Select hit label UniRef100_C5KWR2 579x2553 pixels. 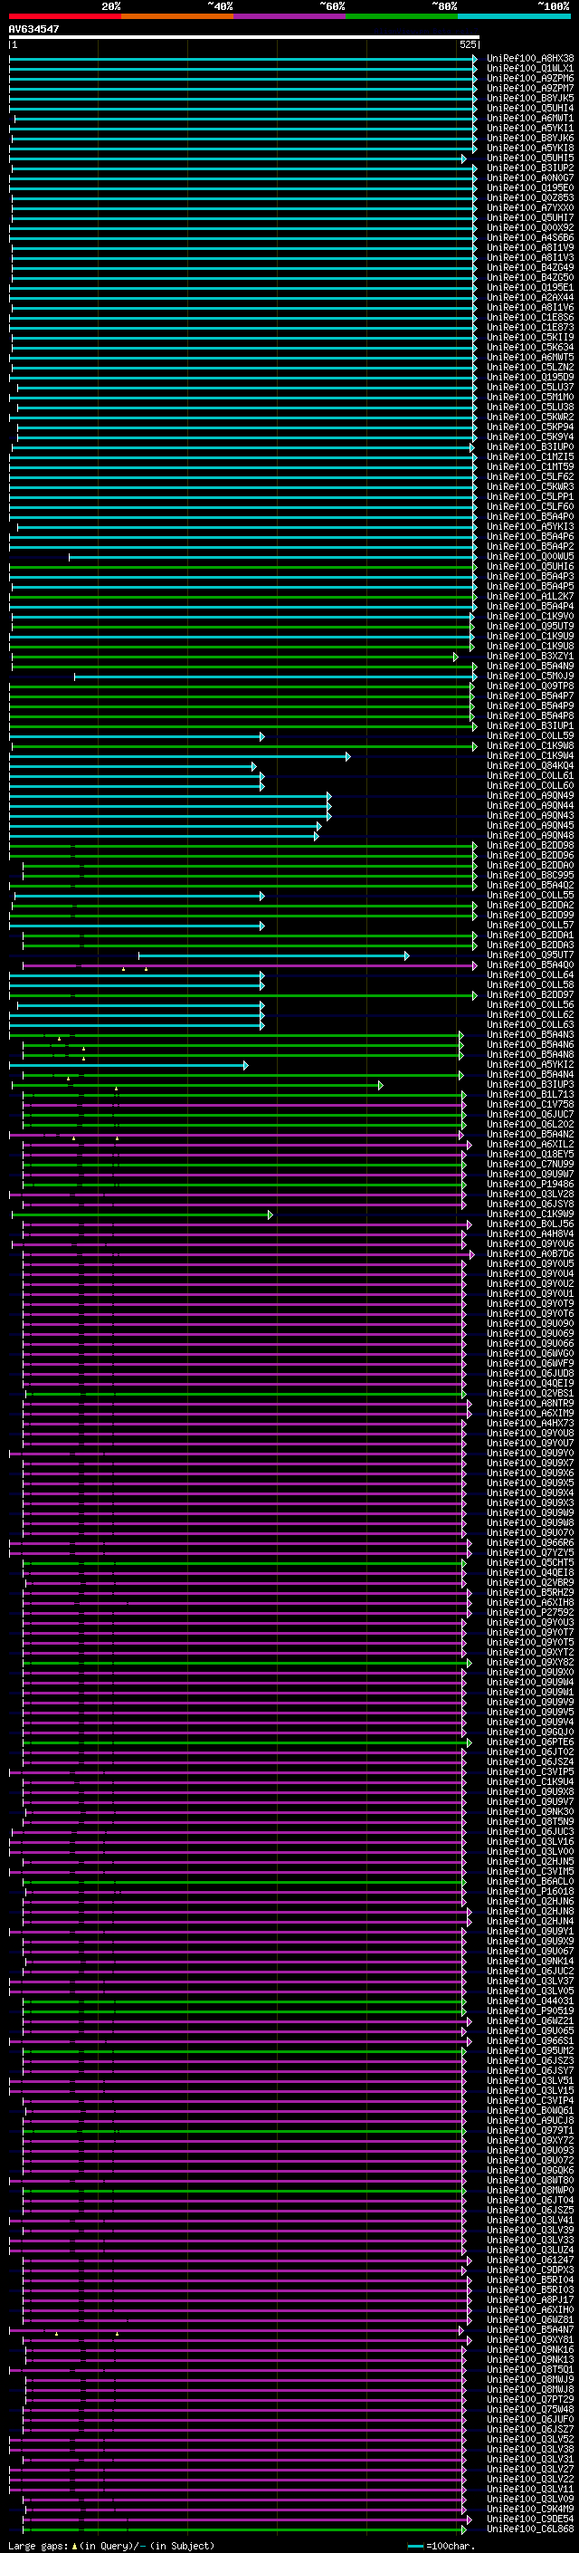pyautogui.click(x=530, y=418)
